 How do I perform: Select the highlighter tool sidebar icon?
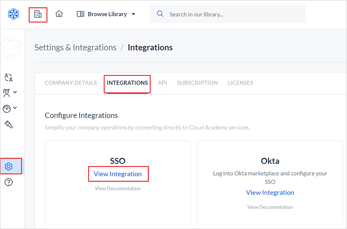click(9, 124)
